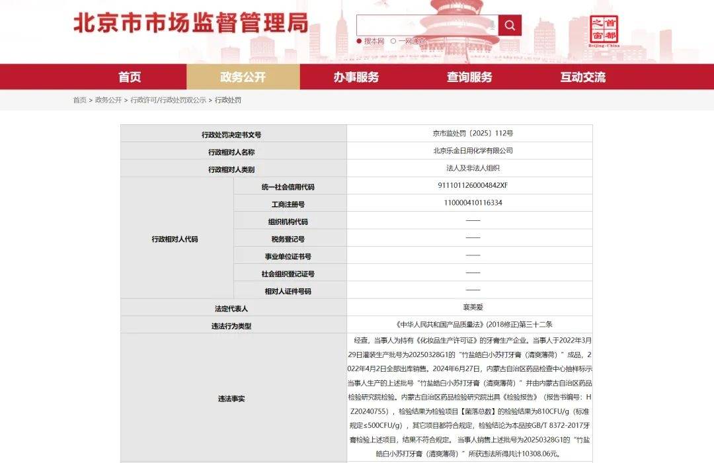Click the dash value beside 社会组织登记证号
Viewport: 714px width, 463px height.
[x=473, y=272]
